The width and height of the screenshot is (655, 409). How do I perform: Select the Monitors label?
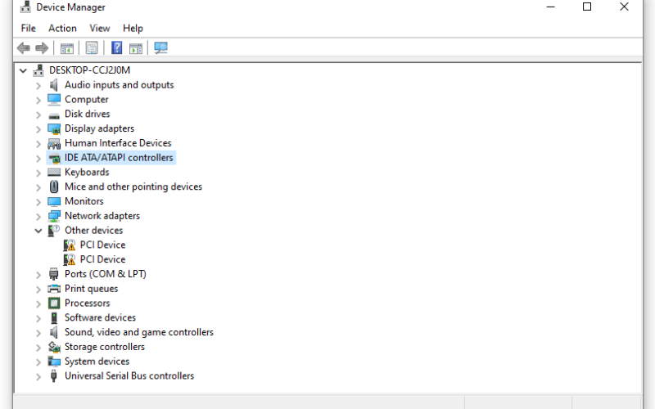click(x=84, y=201)
